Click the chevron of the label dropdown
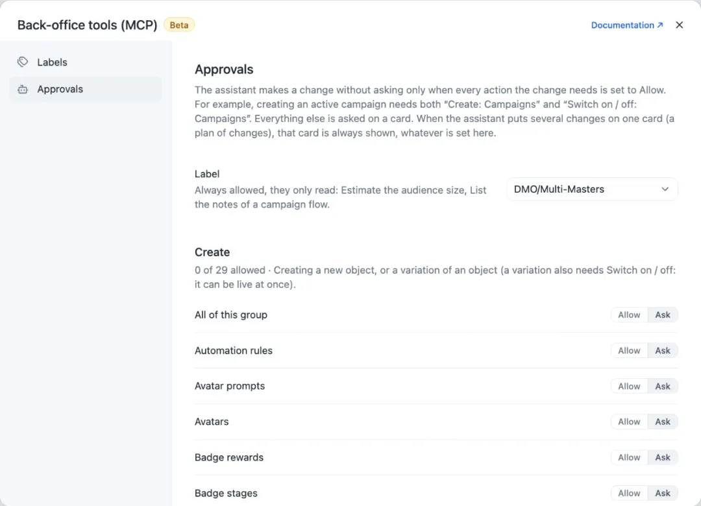The image size is (701, 506). pos(665,189)
